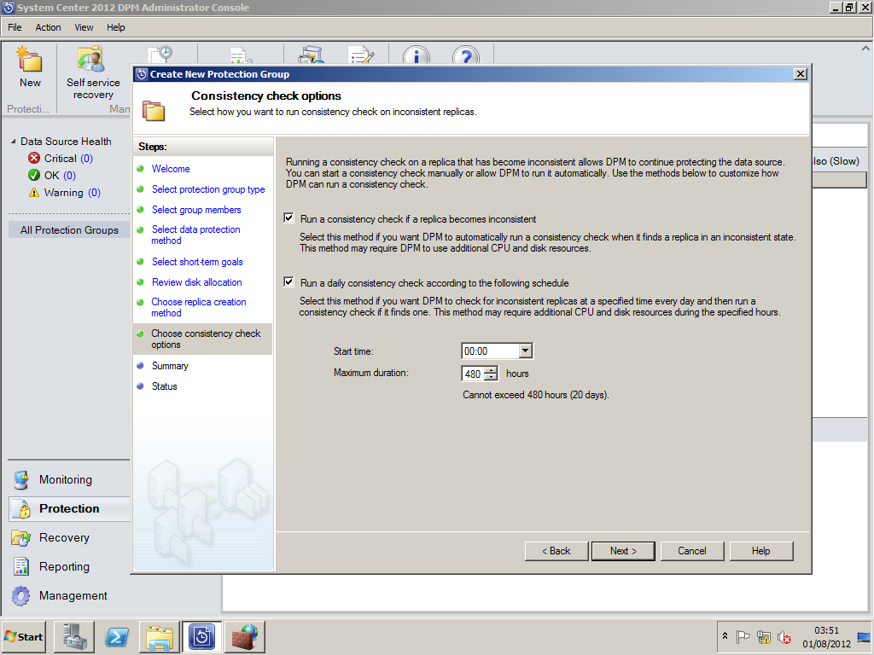Click the Start button on taskbar
The image size is (874, 655).
(23, 636)
